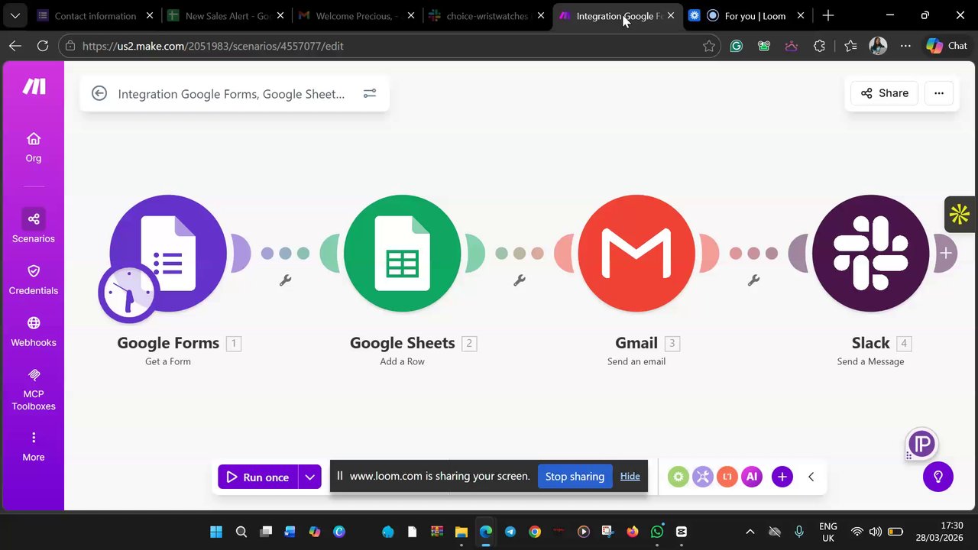The width and height of the screenshot is (978, 550).
Task: Click the purple plus favorites button
Action: (x=782, y=477)
